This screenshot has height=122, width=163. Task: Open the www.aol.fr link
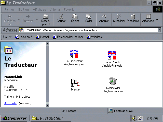tap(24, 37)
